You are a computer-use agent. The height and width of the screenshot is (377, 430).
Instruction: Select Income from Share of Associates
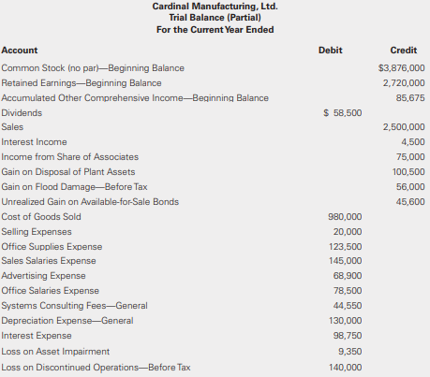(x=70, y=157)
